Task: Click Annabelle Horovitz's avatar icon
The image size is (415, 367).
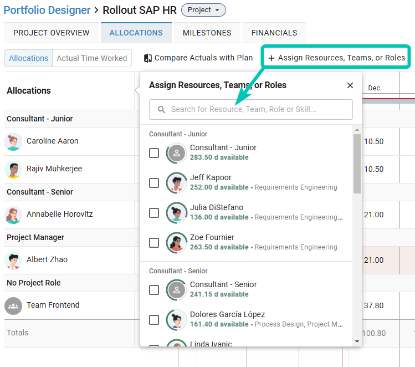Action: [x=13, y=215]
